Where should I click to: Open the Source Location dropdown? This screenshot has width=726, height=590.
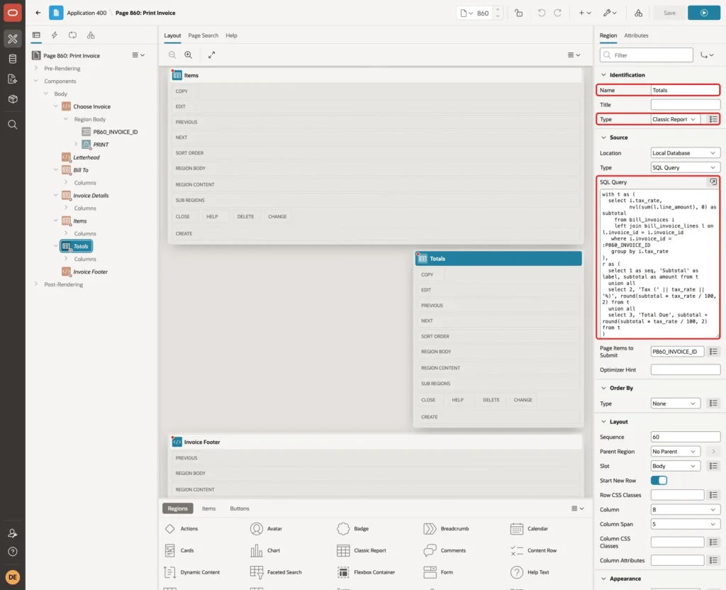point(686,153)
